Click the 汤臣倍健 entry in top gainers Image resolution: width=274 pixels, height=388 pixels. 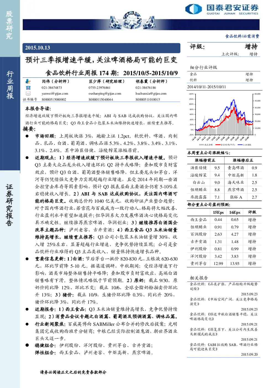pyautogui.click(x=199, y=168)
